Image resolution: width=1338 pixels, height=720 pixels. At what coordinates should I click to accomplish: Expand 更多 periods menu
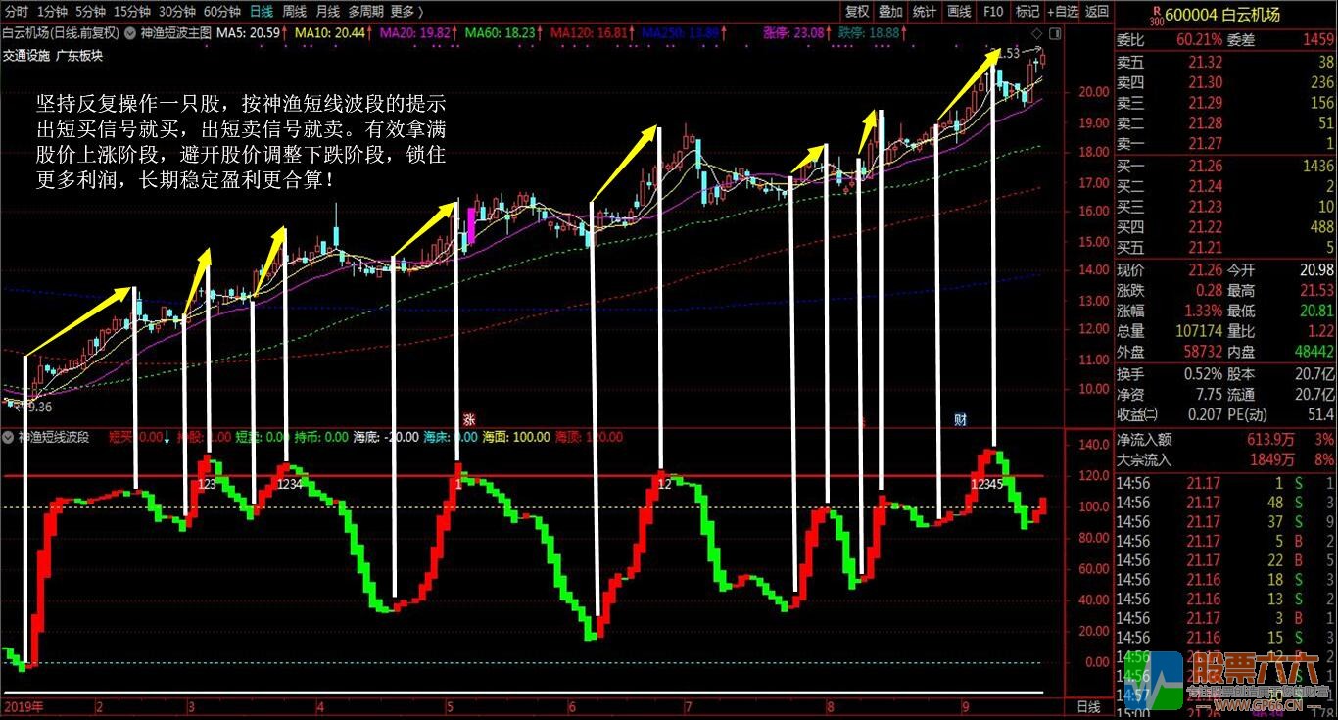(x=406, y=12)
